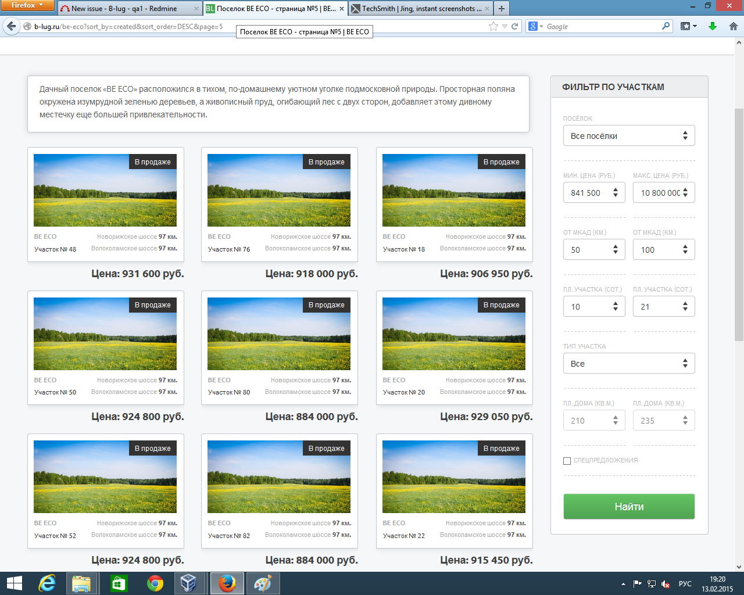Open thumbnail photo of Участок № 48
744x595 pixels.
pyautogui.click(x=105, y=191)
